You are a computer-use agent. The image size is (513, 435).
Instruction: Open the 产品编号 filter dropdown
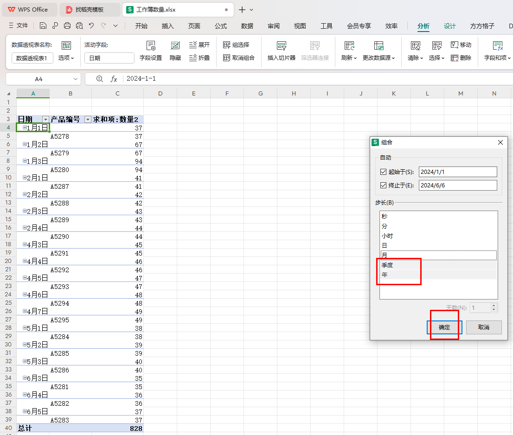coord(88,119)
